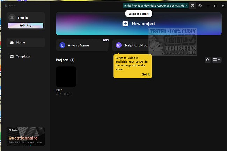Image resolution: width=227 pixels, height=151 pixels.
Task: Open the Templates section
Action: pos(23,56)
